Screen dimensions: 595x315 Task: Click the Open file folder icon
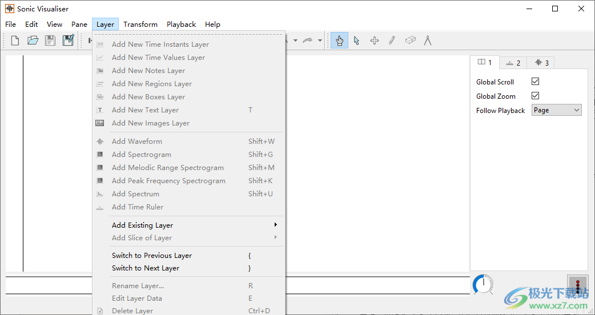point(33,41)
